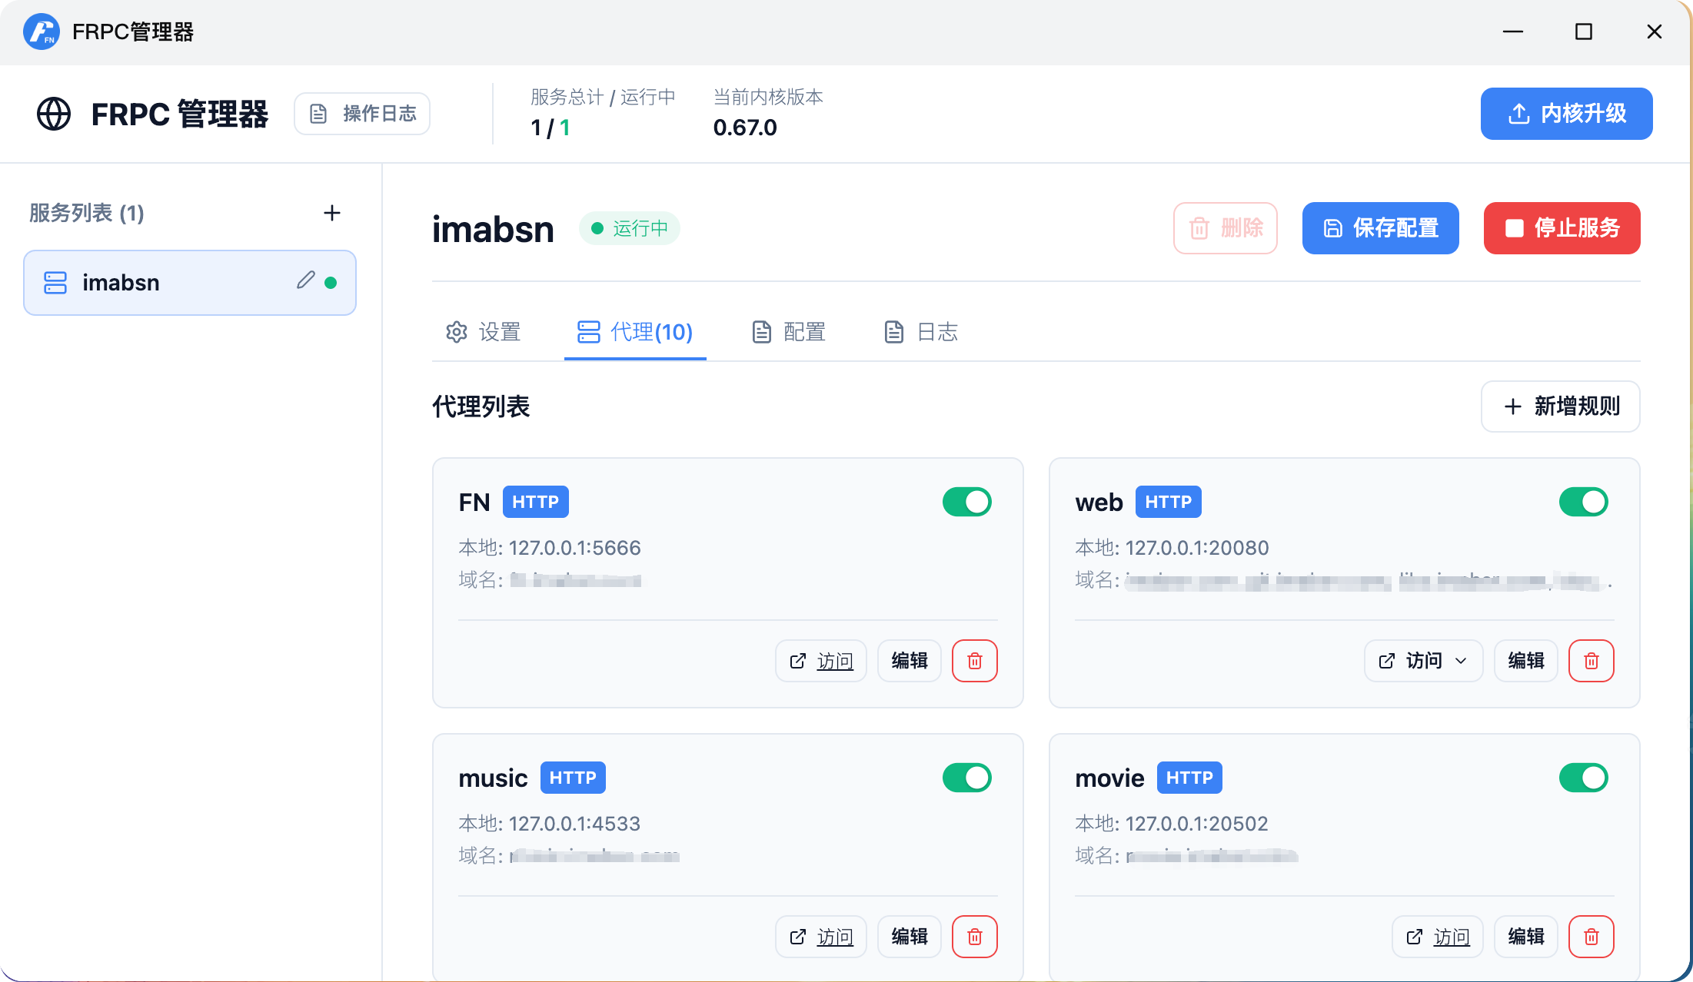Open the FN proxy 访问 link
This screenshot has height=982, width=1693.
[x=821, y=661]
